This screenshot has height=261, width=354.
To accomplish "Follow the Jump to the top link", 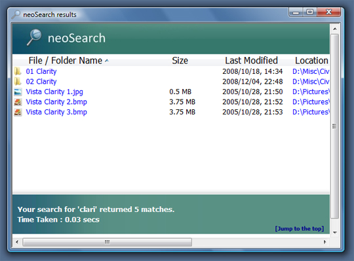I will pos(300,228).
